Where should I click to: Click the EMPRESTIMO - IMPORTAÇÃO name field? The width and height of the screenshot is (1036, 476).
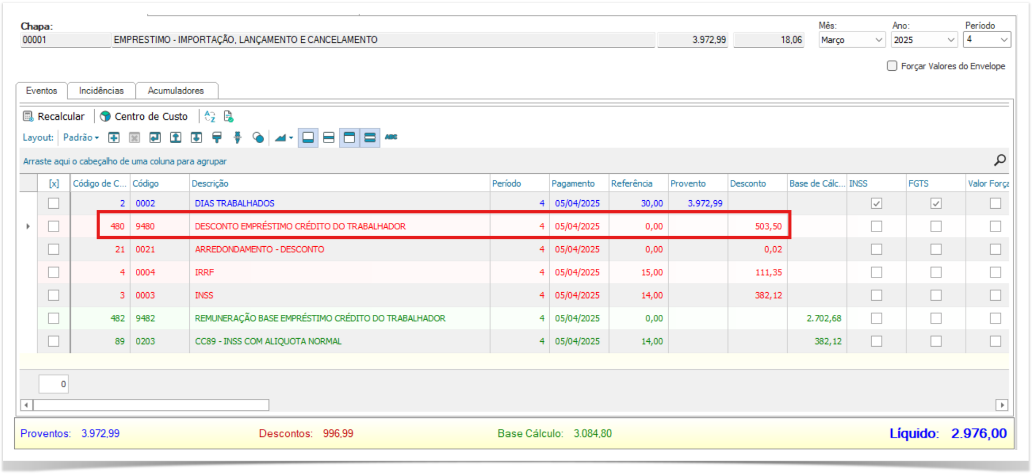pos(383,40)
